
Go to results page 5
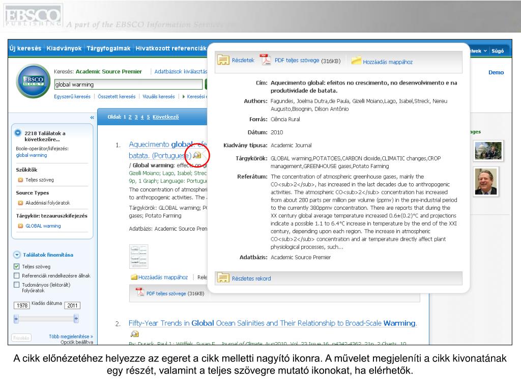coord(148,117)
